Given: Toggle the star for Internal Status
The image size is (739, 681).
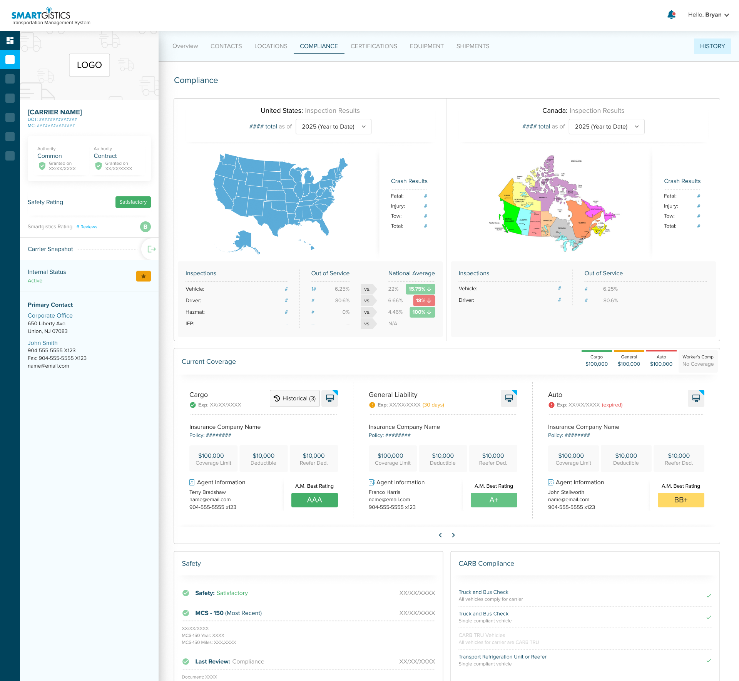Looking at the screenshot, I should [143, 276].
